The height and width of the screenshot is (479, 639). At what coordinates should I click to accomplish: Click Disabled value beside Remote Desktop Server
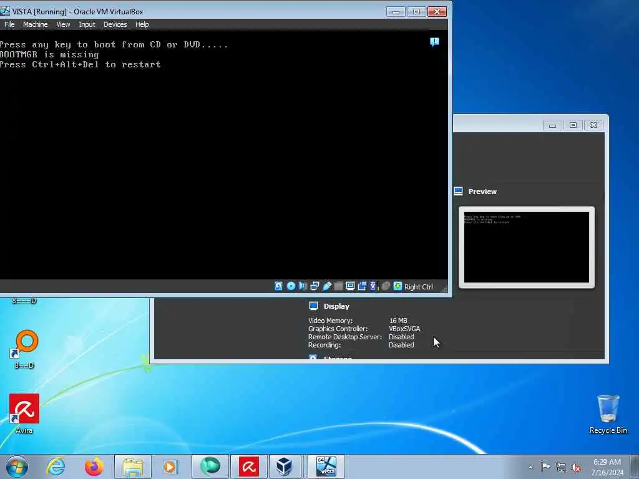(401, 337)
